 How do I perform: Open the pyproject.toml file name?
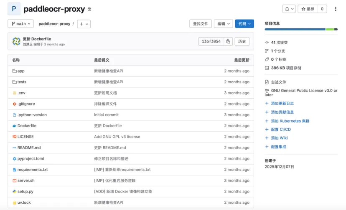pyautogui.click(x=31, y=159)
